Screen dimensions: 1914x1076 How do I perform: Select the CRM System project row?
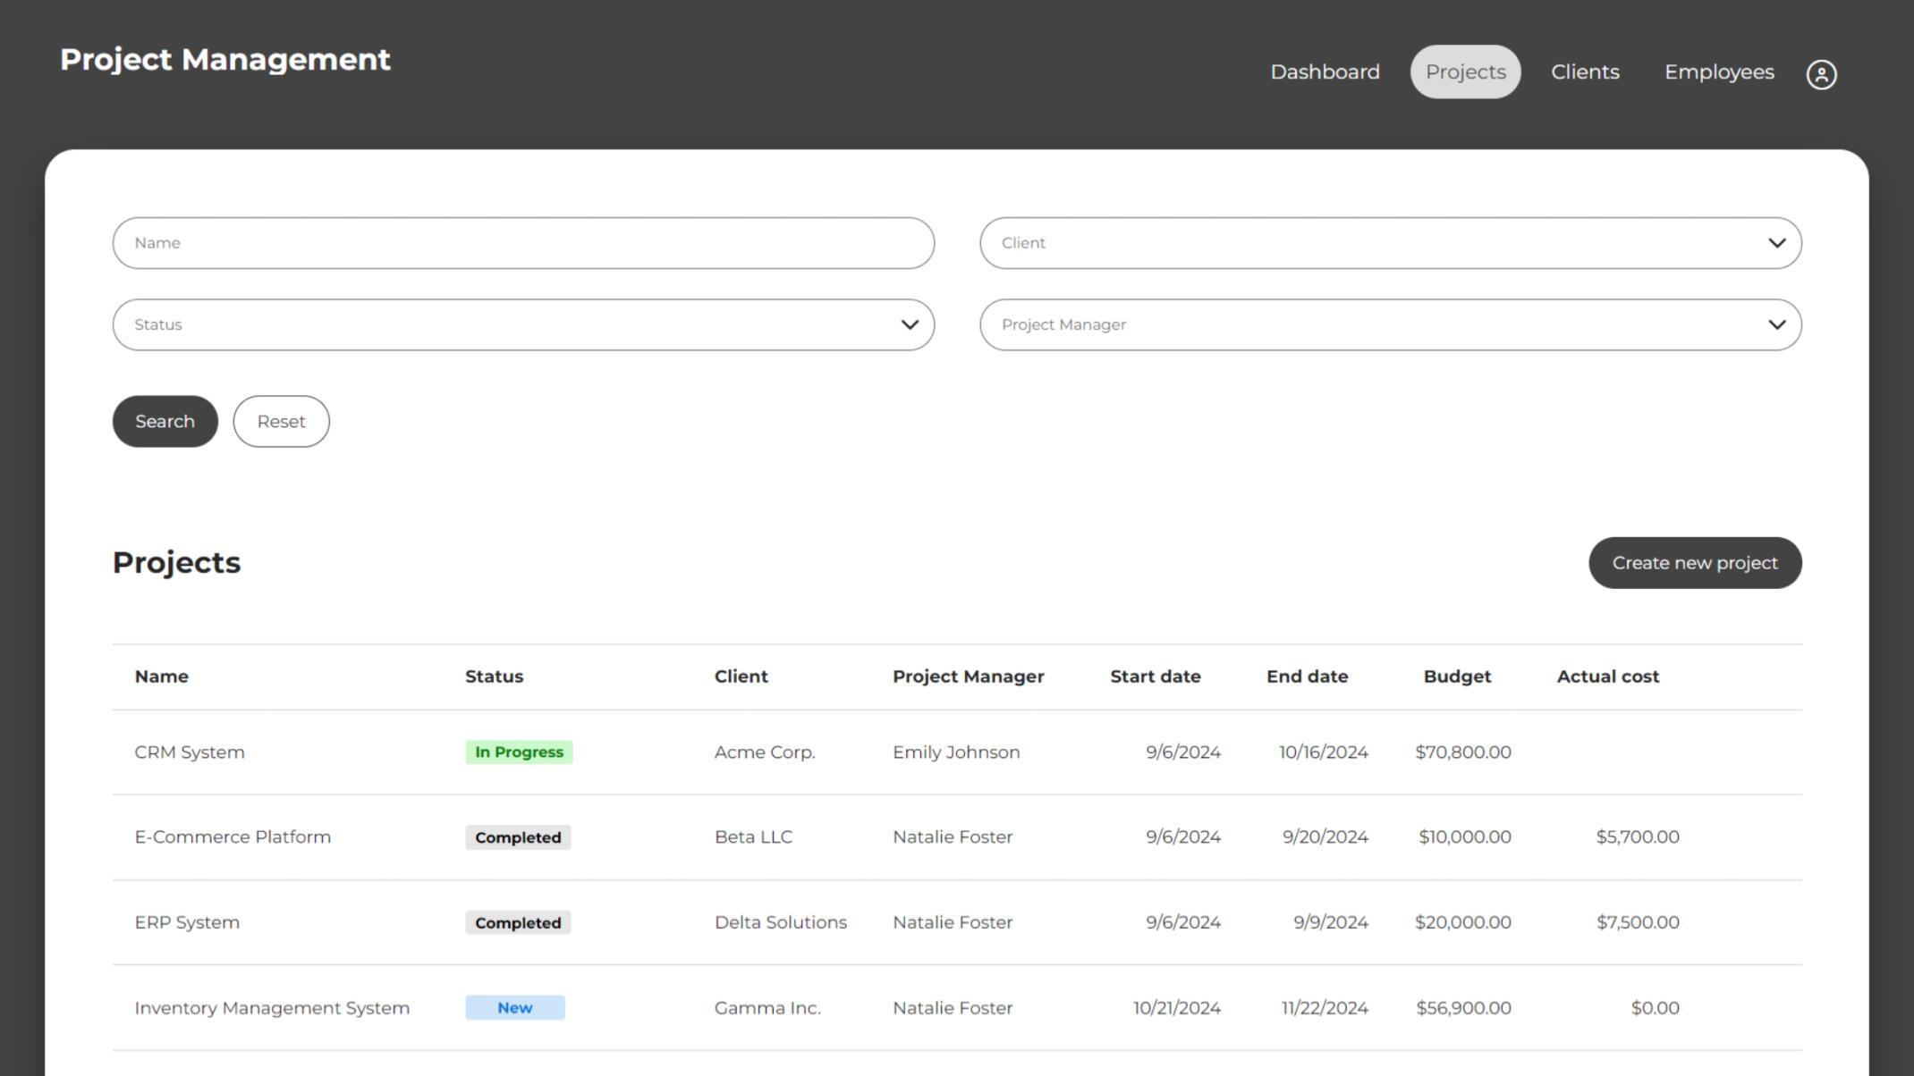coord(190,752)
